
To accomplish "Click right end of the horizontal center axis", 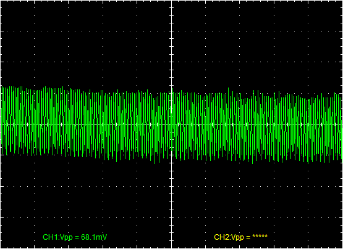I will (342, 124).
